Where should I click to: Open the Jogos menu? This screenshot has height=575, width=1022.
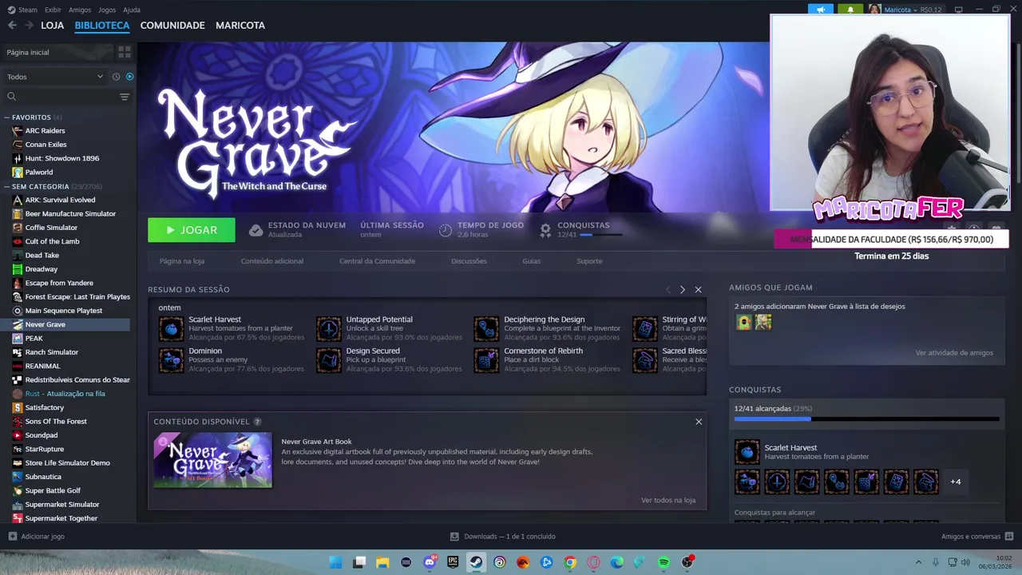click(x=107, y=10)
